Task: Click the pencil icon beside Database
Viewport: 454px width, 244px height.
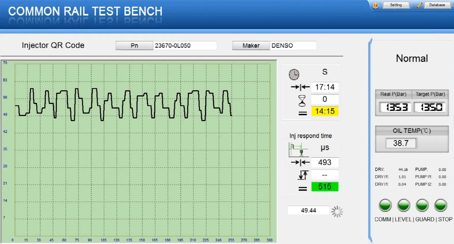Action: pyautogui.click(x=420, y=5)
